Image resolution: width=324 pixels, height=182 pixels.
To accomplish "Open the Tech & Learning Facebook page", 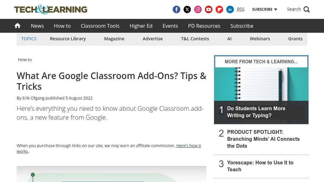I will 176,9.
